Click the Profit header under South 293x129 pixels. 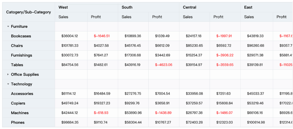[157, 17]
